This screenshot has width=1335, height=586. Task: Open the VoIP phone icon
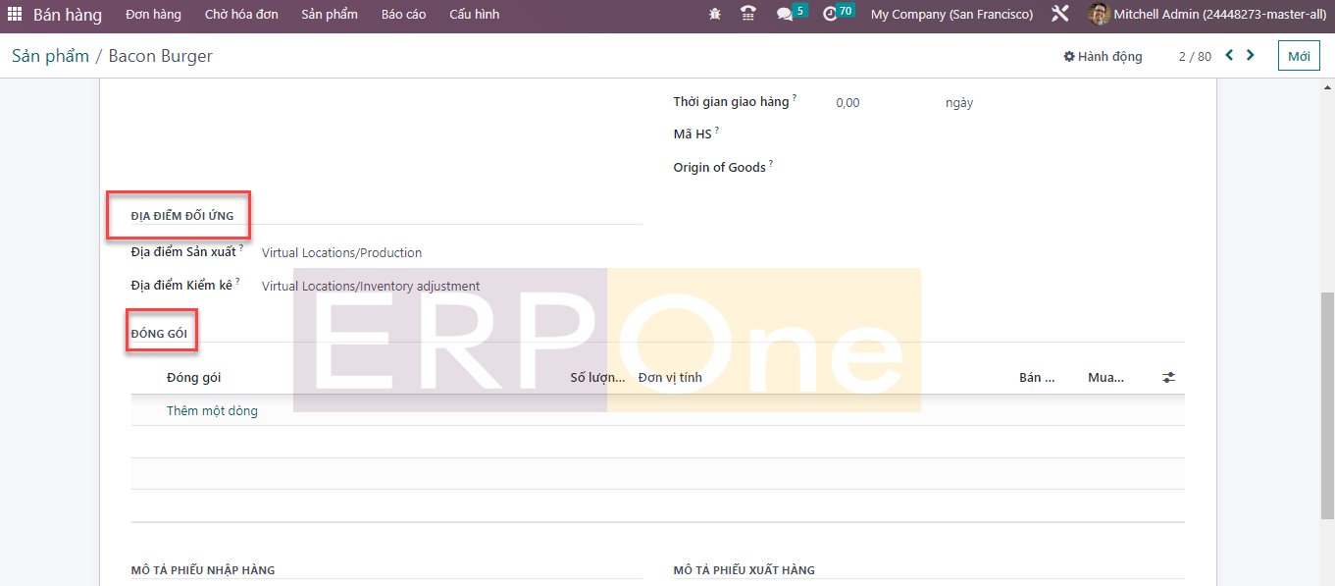pos(748,15)
